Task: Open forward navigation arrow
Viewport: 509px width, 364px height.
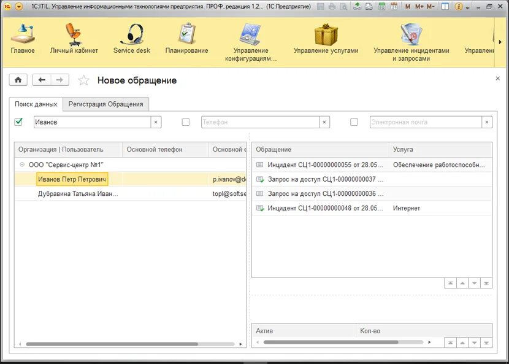Action: click(x=59, y=80)
